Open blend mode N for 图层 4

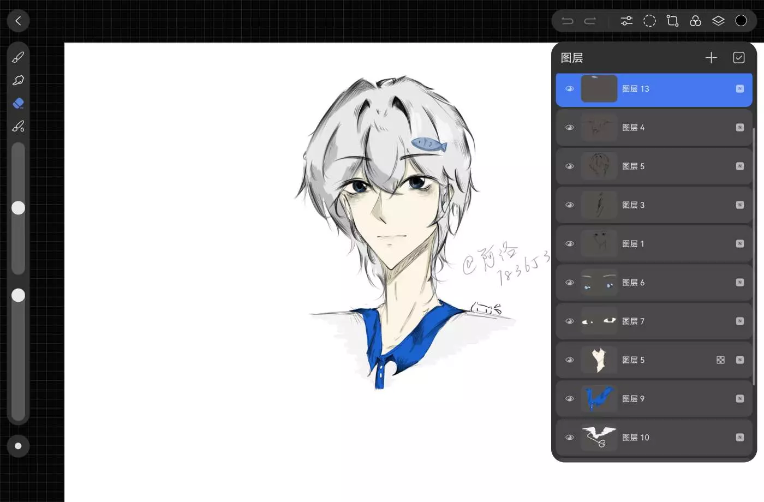coord(739,128)
